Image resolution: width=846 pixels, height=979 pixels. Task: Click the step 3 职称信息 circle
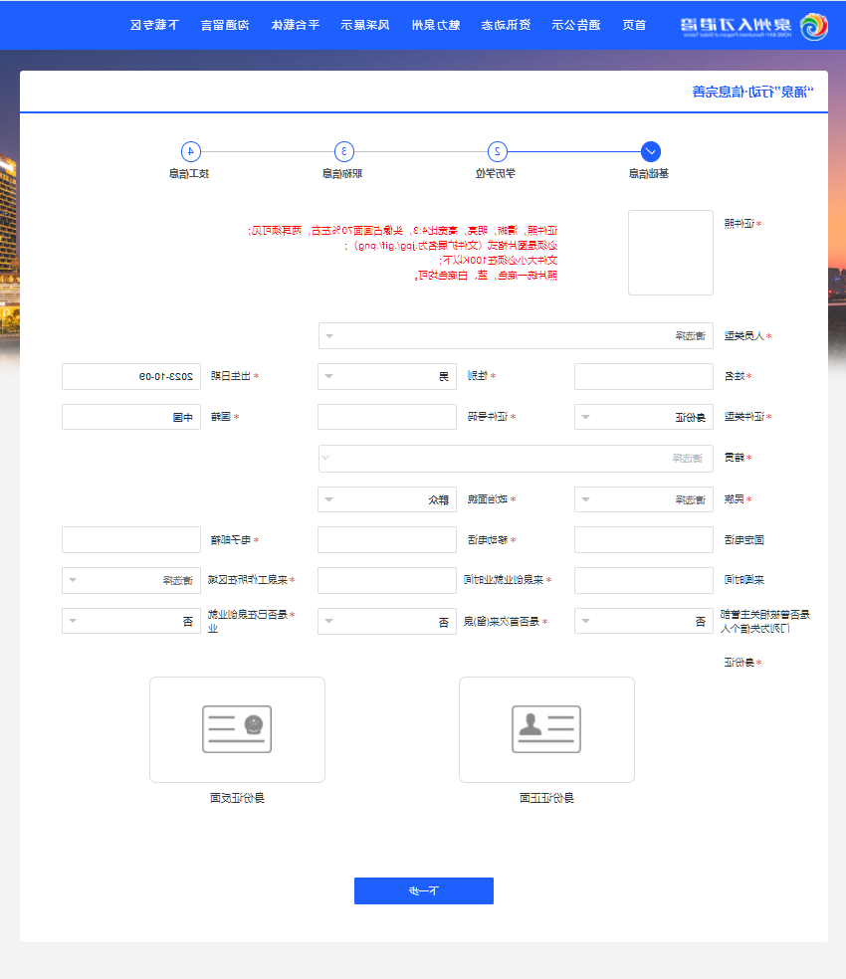(344, 151)
